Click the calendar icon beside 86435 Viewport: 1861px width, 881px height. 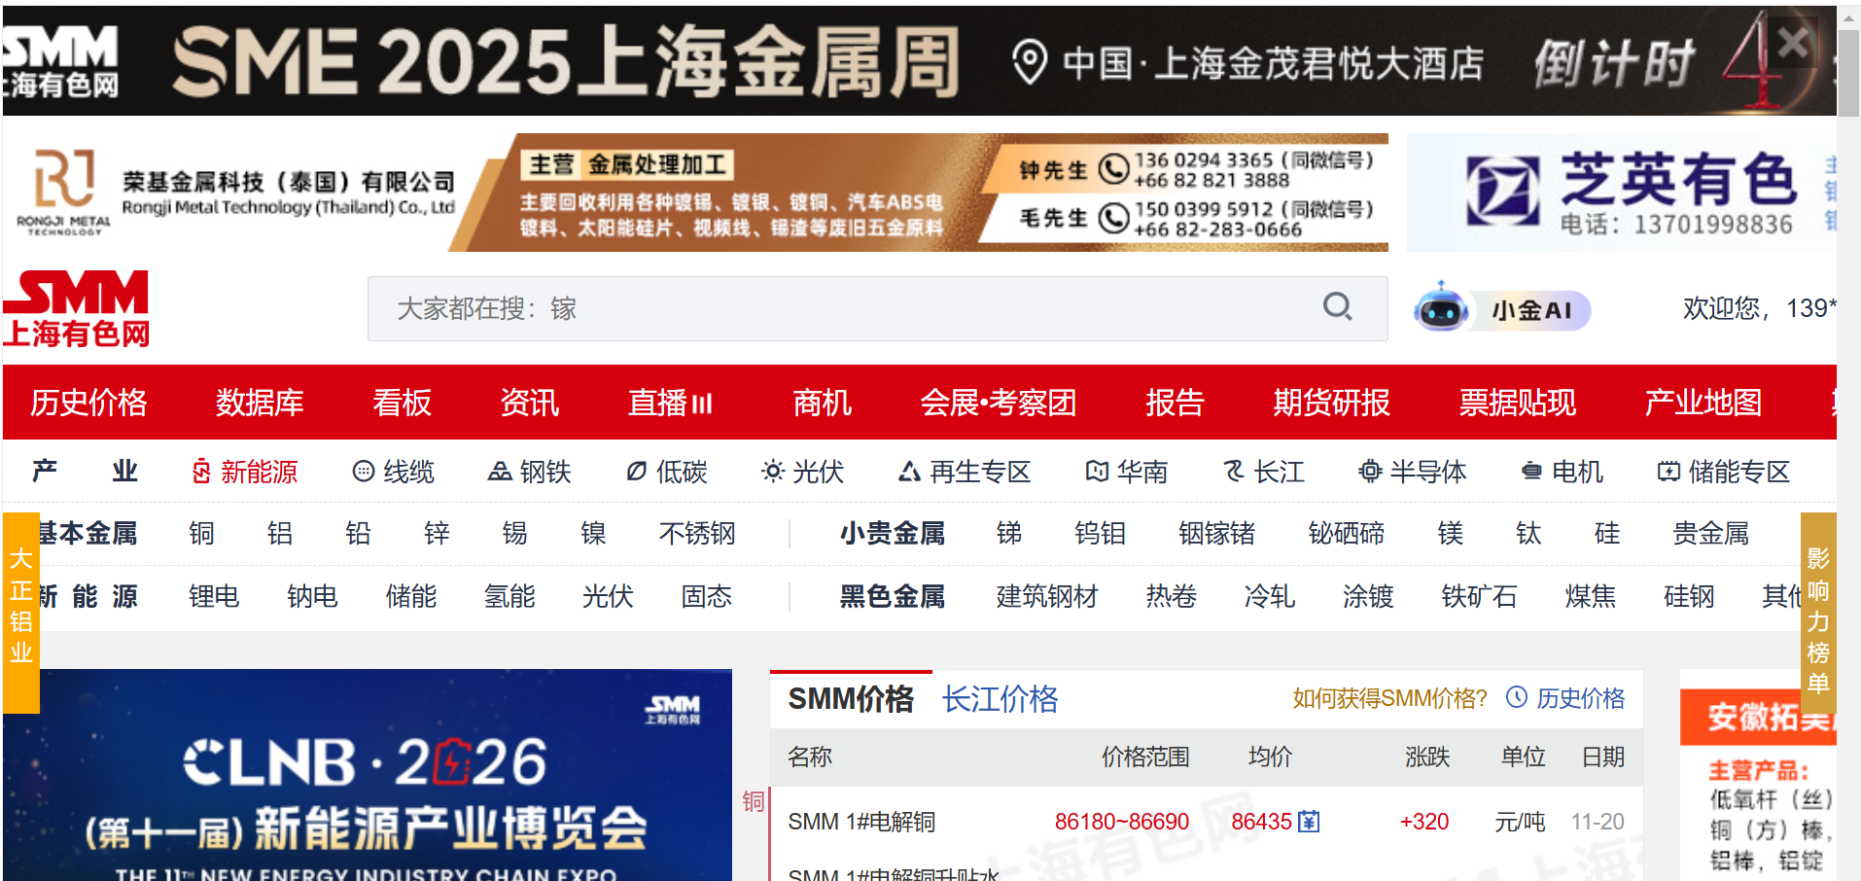tap(1309, 822)
